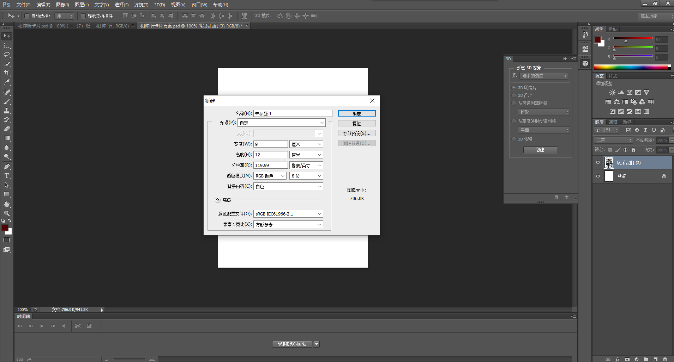Select 3D 凸出 radio button
The height and width of the screenshot is (362, 674).
click(514, 95)
